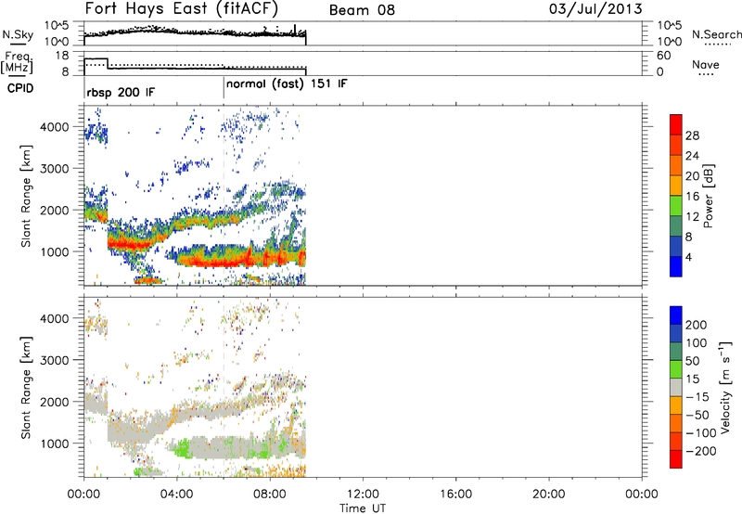The image size is (742, 514).
Task: Click the power panel 'Slant Range [km]' label
Action: click(x=26, y=196)
